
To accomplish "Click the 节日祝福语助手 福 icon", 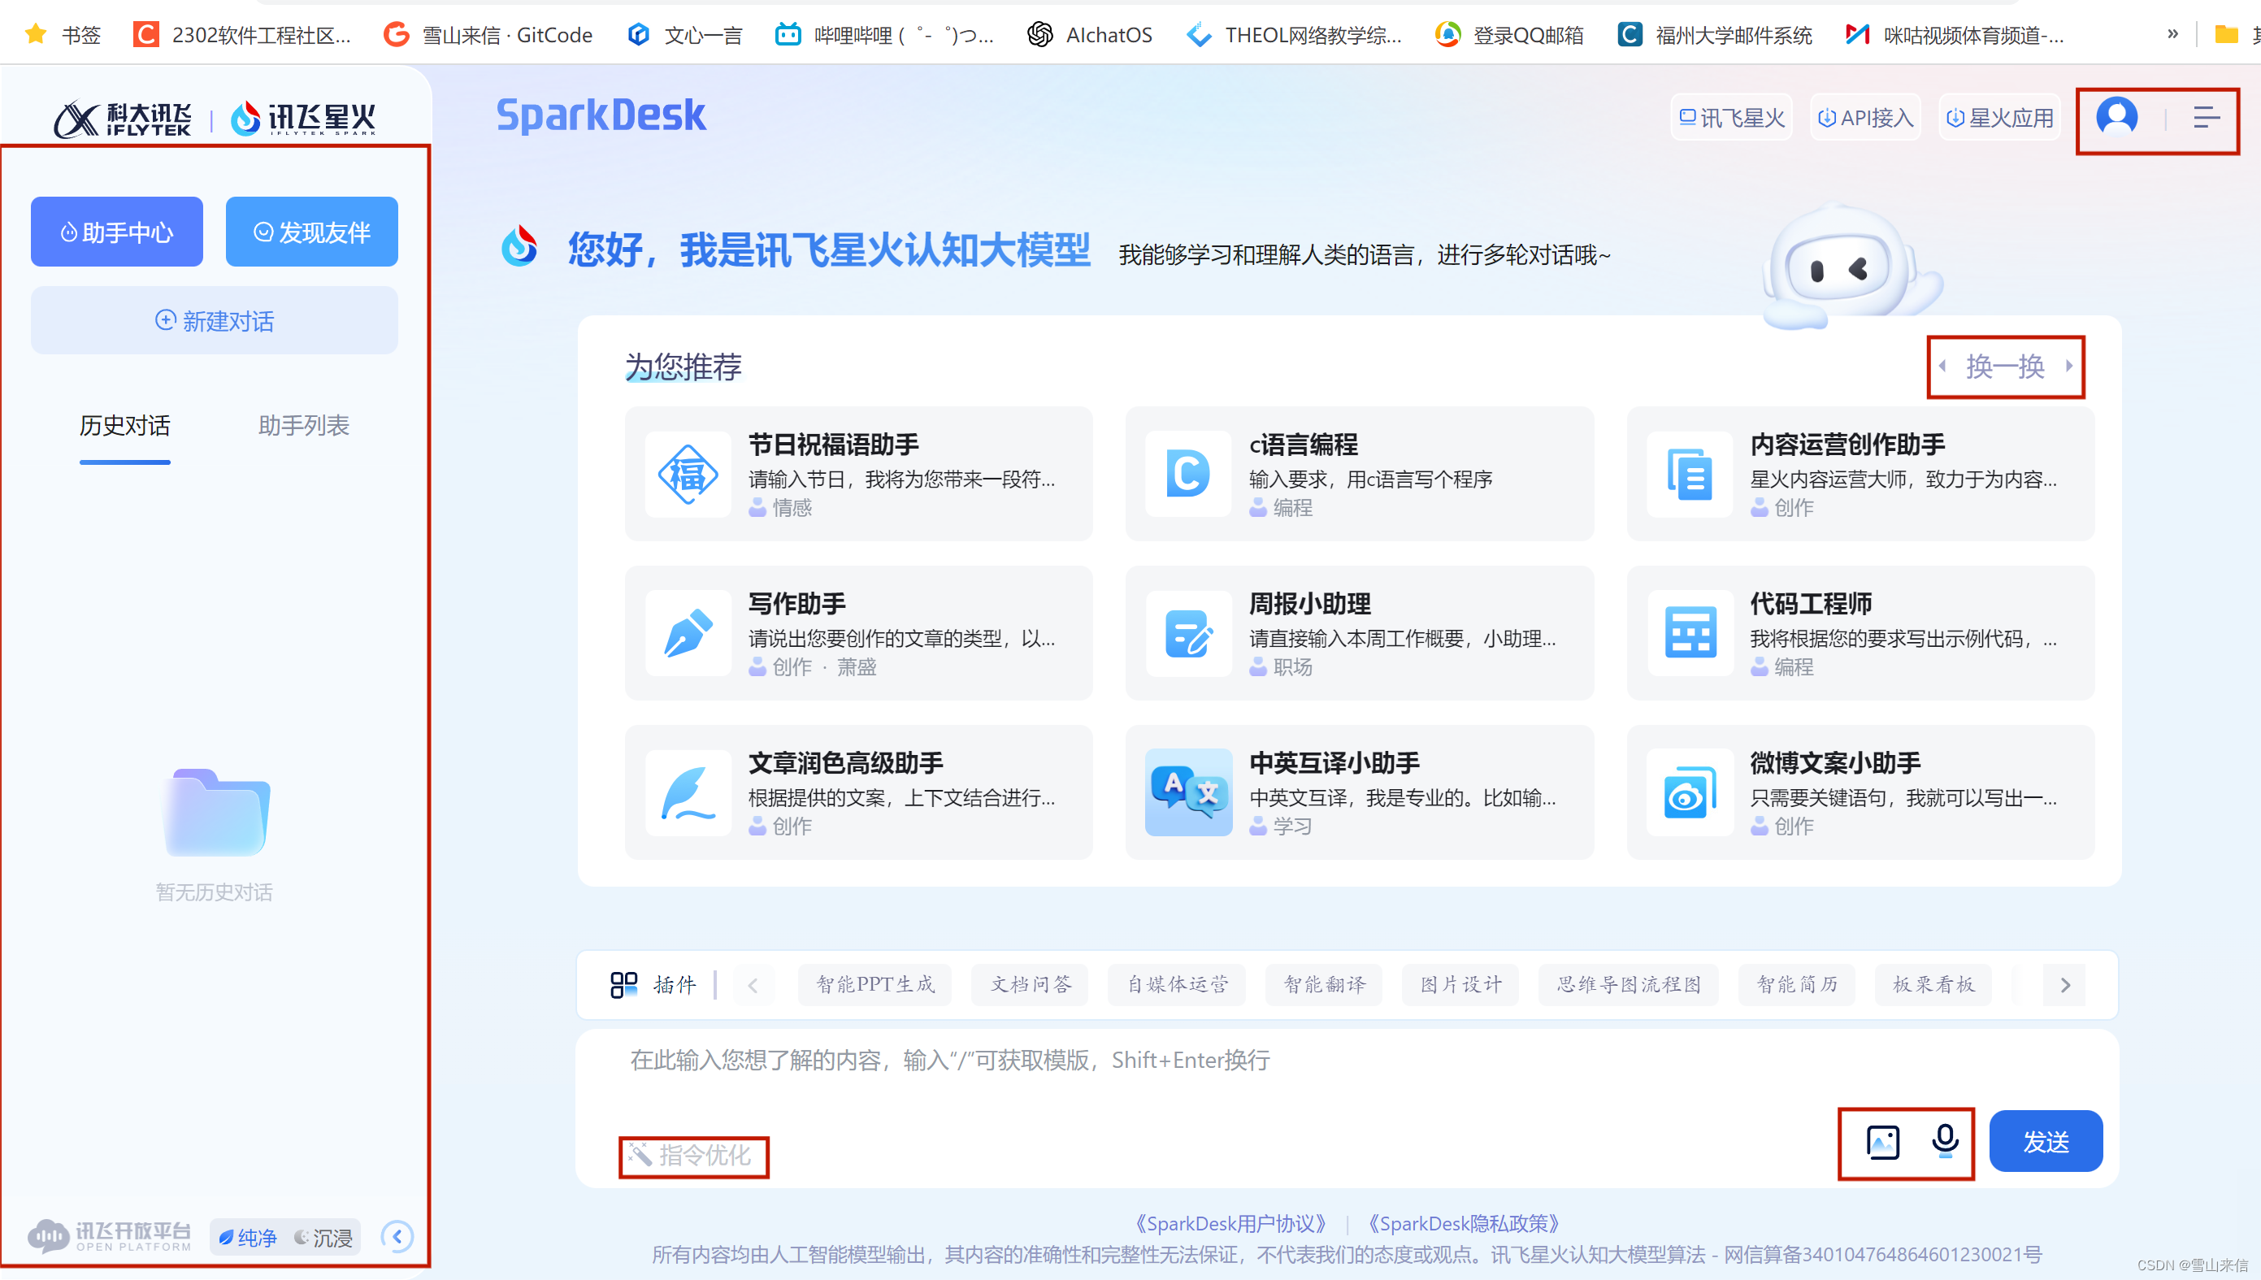I will [x=688, y=474].
